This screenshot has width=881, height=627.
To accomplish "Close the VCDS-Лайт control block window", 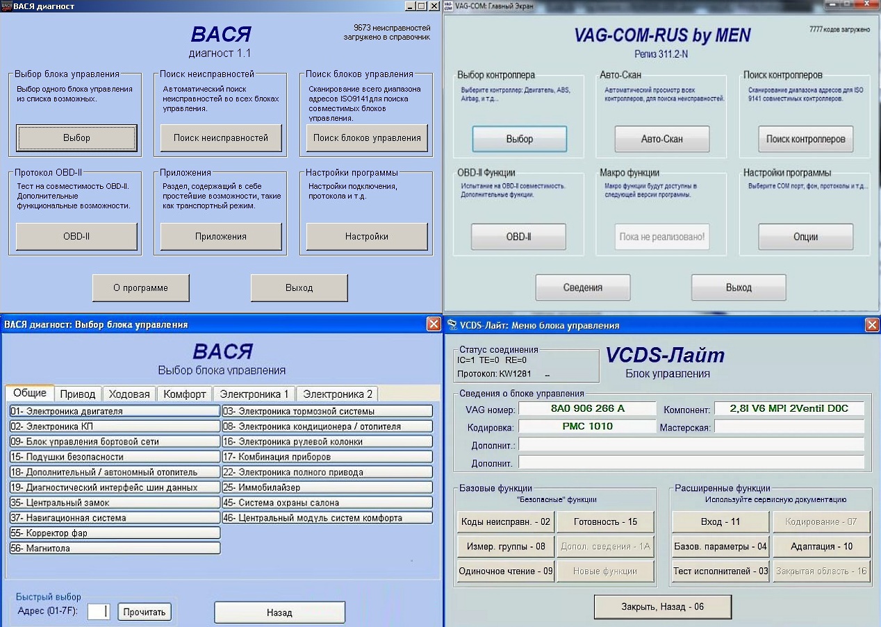I will [x=872, y=324].
